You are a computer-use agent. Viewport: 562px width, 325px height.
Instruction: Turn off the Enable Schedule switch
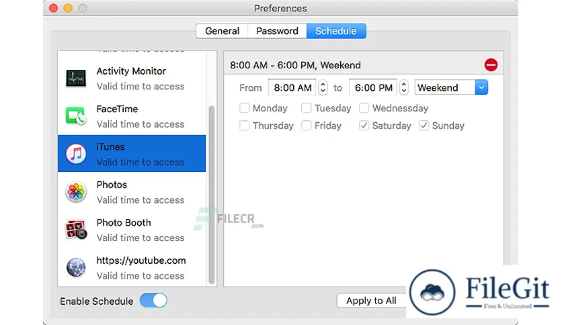click(x=153, y=300)
